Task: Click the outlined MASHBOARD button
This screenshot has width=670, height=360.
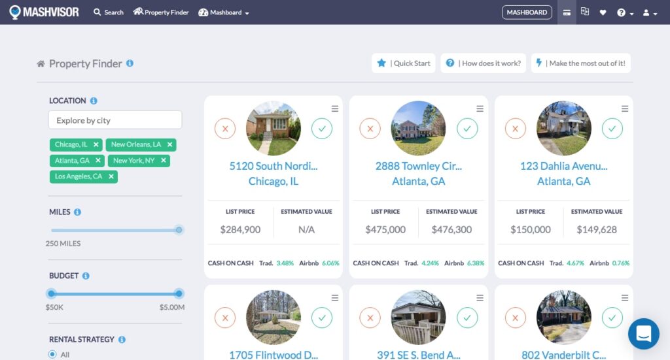Action: coord(527,12)
